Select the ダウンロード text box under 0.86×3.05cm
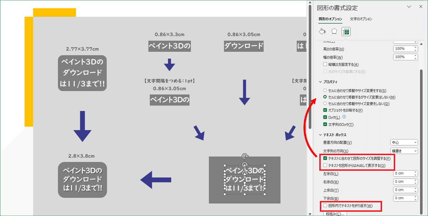428x216 pixels. [244, 46]
